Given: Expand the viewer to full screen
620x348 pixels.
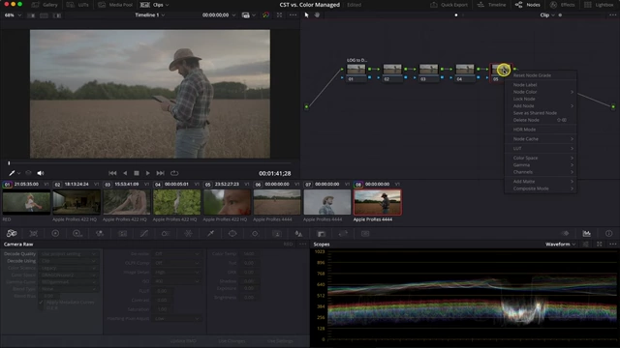Looking at the screenshot, I should 280,15.
